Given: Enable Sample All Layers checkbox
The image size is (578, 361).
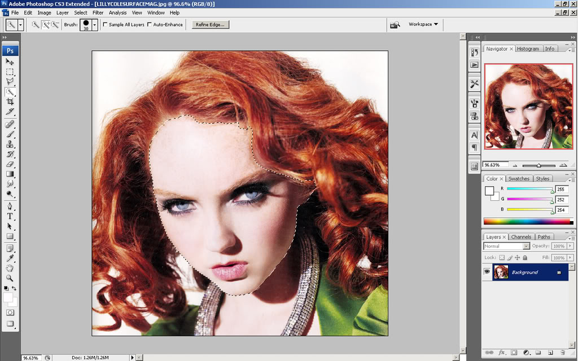Looking at the screenshot, I should (105, 25).
